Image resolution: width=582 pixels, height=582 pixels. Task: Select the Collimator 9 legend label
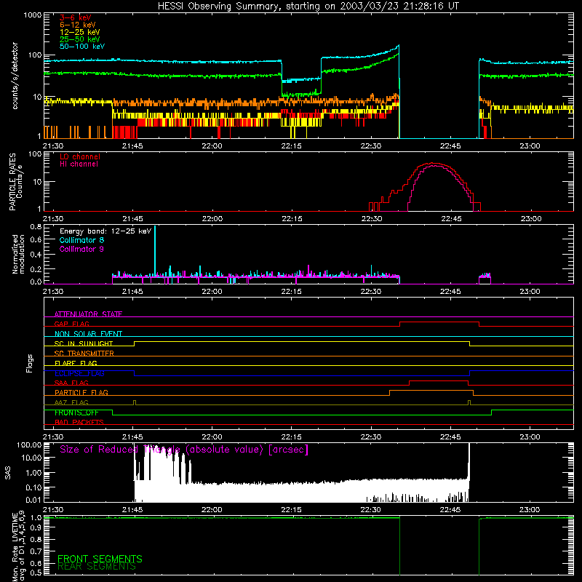coord(81,249)
